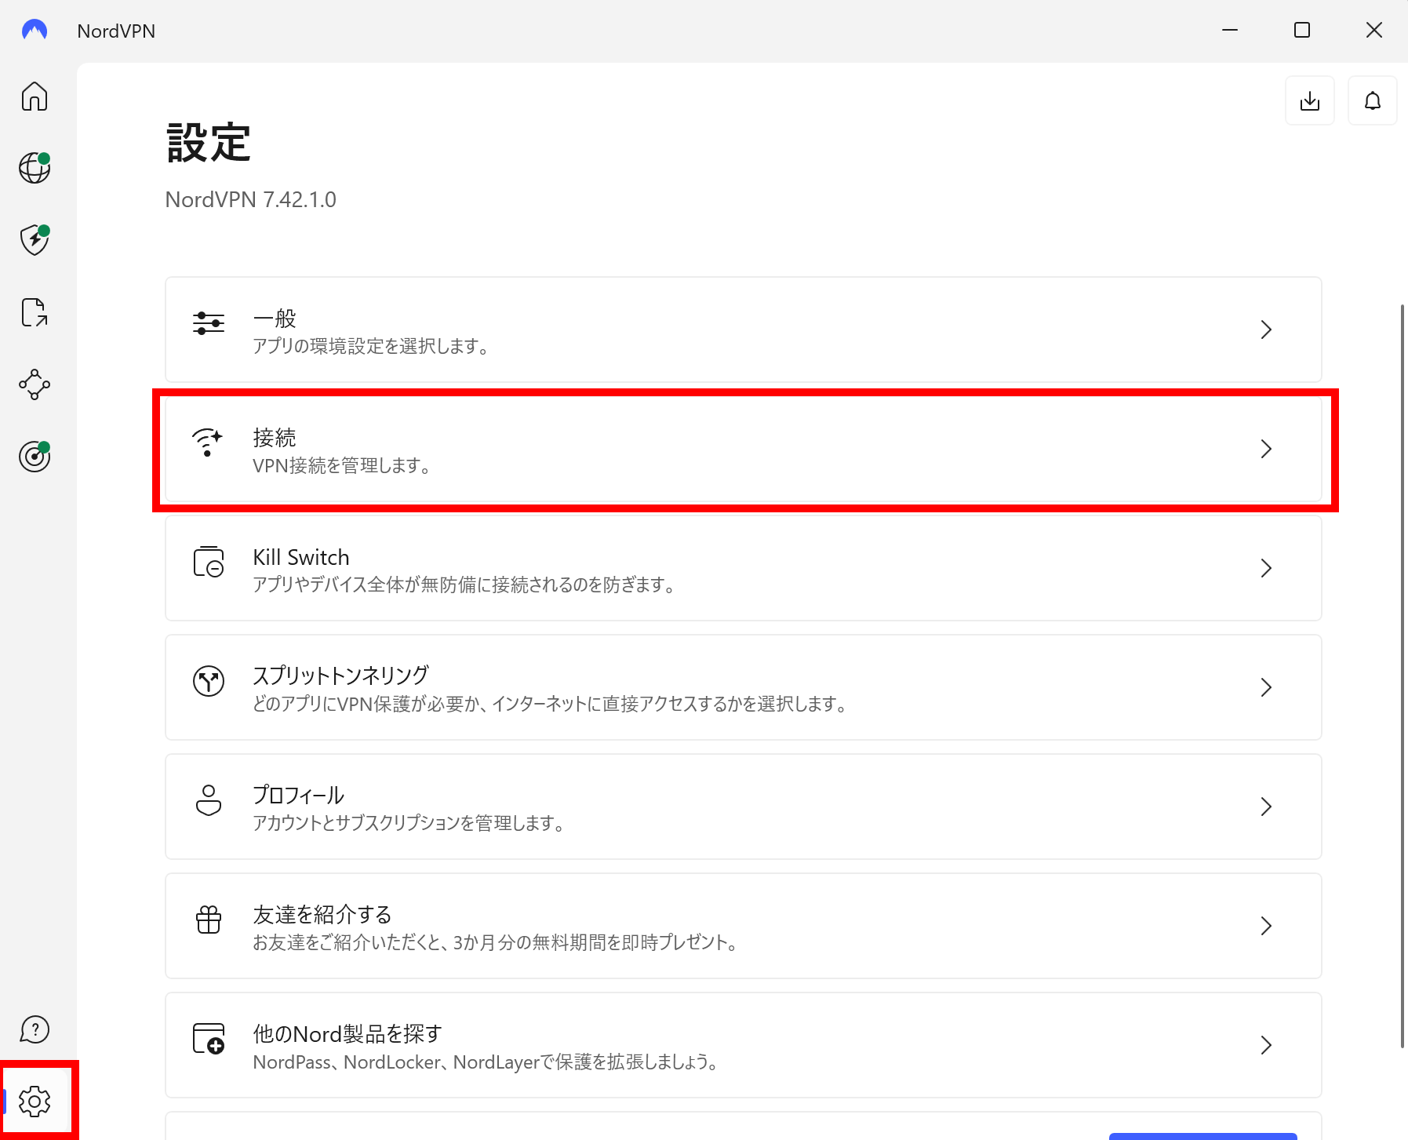The image size is (1408, 1140).
Task: Click the vertical scrollbar on the right
Action: tap(1403, 675)
